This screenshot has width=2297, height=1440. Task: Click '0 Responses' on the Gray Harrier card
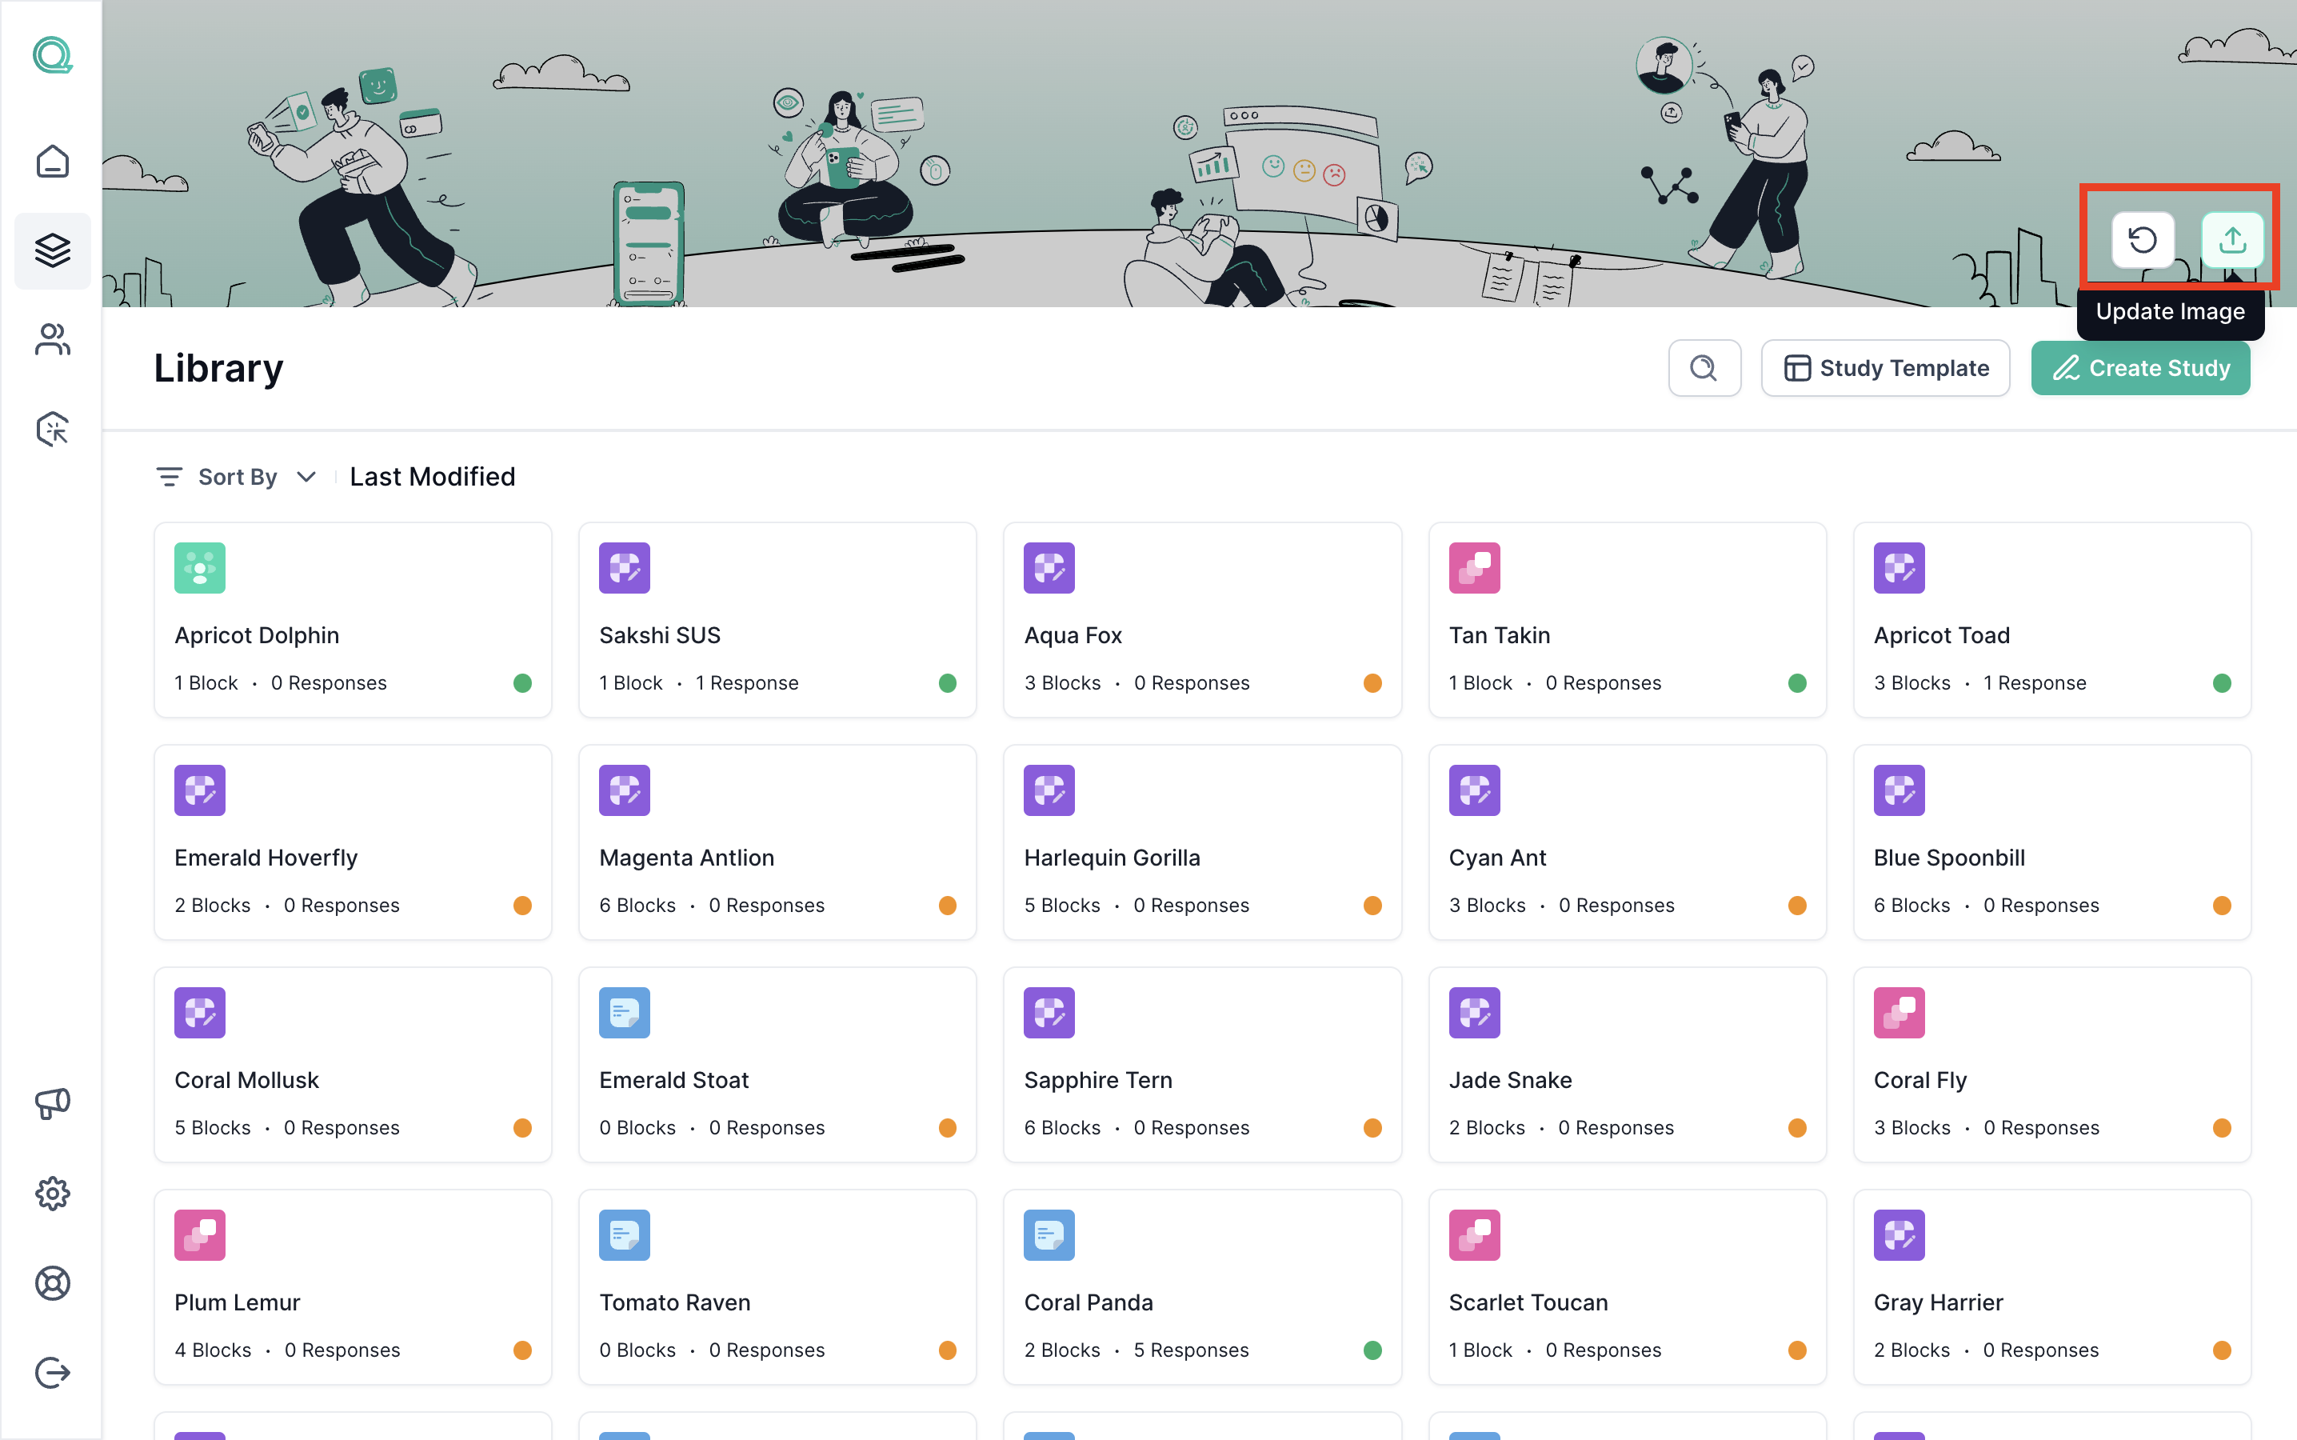pyautogui.click(x=2041, y=1350)
